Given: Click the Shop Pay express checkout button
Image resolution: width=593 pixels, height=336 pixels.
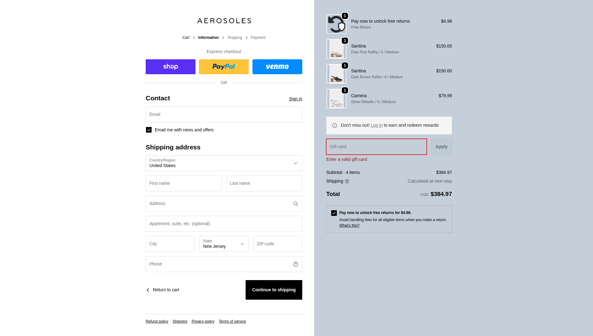Looking at the screenshot, I should point(170,67).
